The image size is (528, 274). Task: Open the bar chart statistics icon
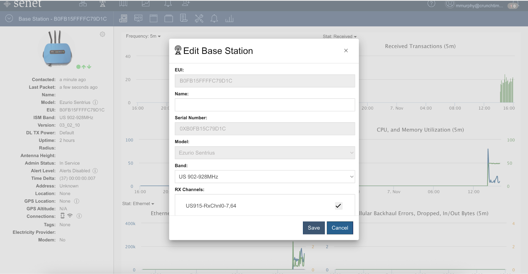click(229, 19)
